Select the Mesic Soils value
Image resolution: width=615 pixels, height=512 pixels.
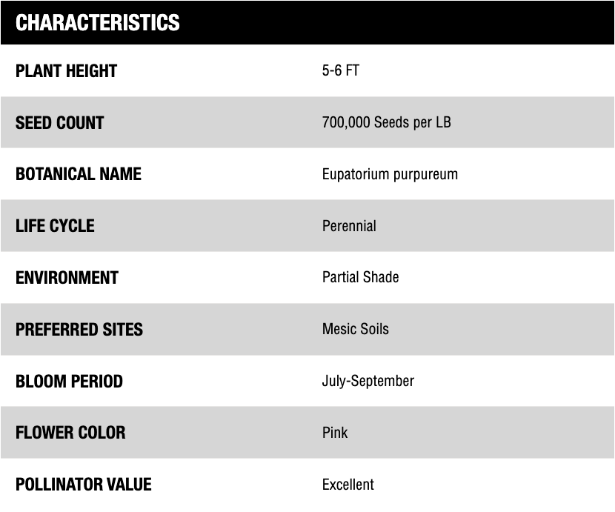pos(355,329)
